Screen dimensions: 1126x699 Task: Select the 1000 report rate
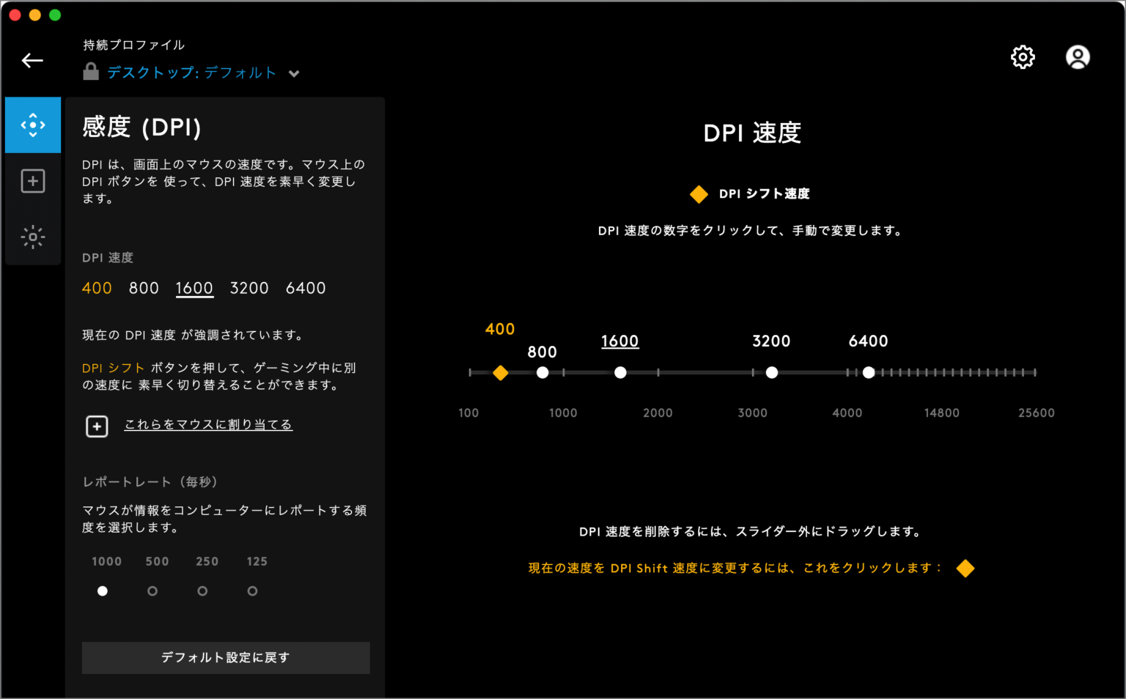pos(103,591)
